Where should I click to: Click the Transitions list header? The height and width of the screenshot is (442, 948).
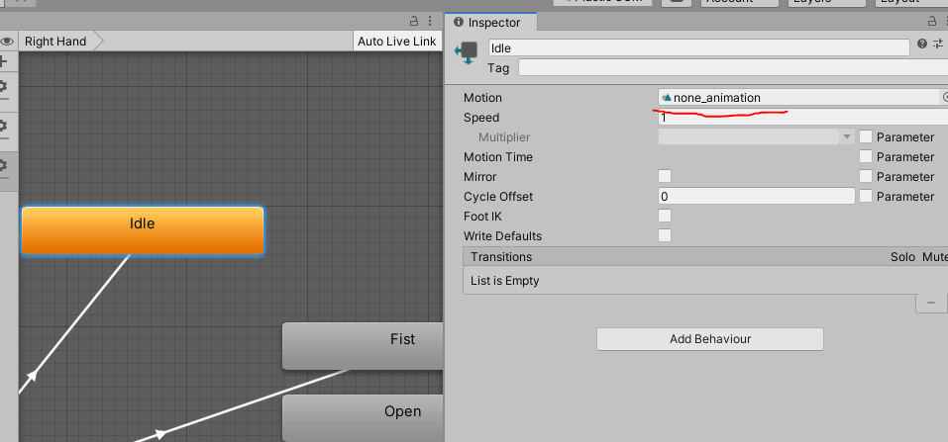click(x=705, y=257)
